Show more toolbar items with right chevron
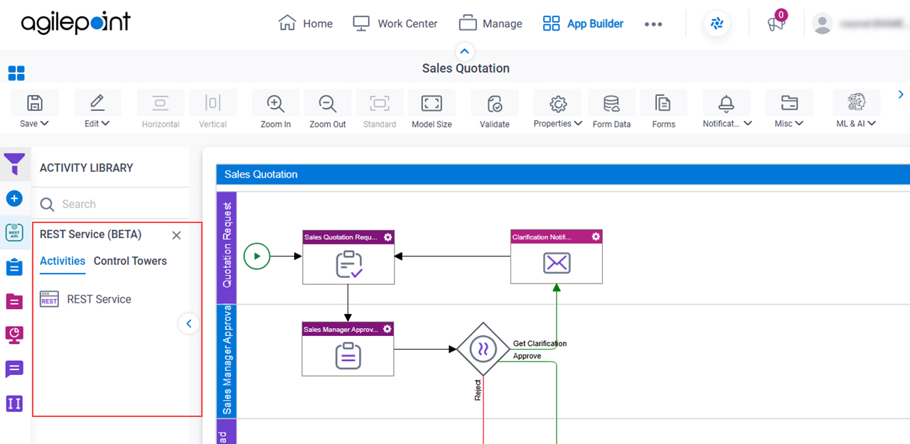 click(x=901, y=94)
